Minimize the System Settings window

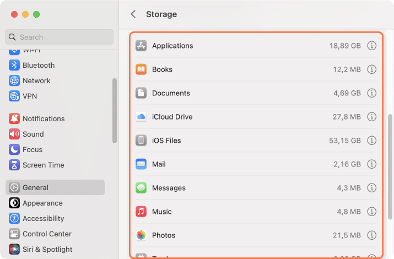pyautogui.click(x=25, y=14)
